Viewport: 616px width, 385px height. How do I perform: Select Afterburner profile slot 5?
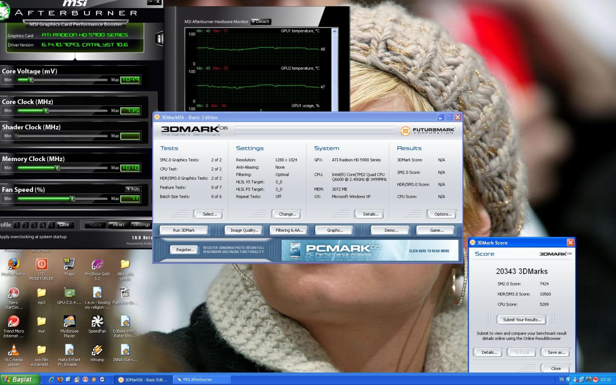pyautogui.click(x=51, y=225)
